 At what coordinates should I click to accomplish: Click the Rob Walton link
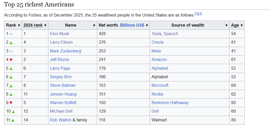[x=61, y=120]
